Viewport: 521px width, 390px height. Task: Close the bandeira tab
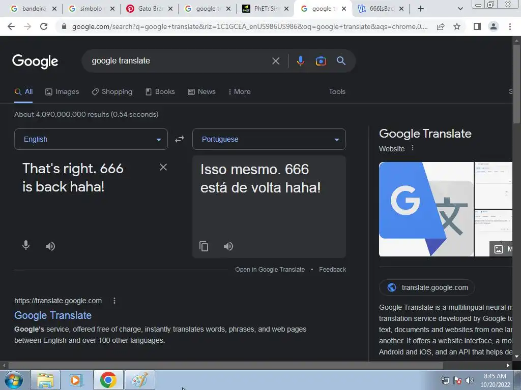(54, 9)
